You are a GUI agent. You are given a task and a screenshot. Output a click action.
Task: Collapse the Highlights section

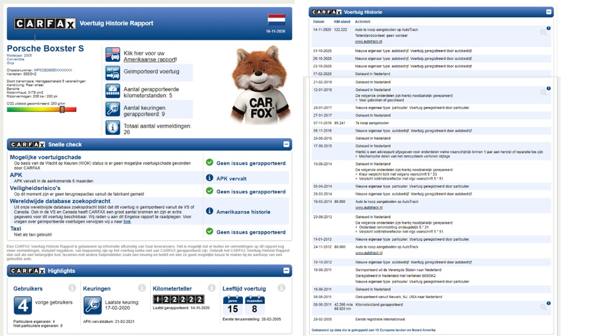286,271
